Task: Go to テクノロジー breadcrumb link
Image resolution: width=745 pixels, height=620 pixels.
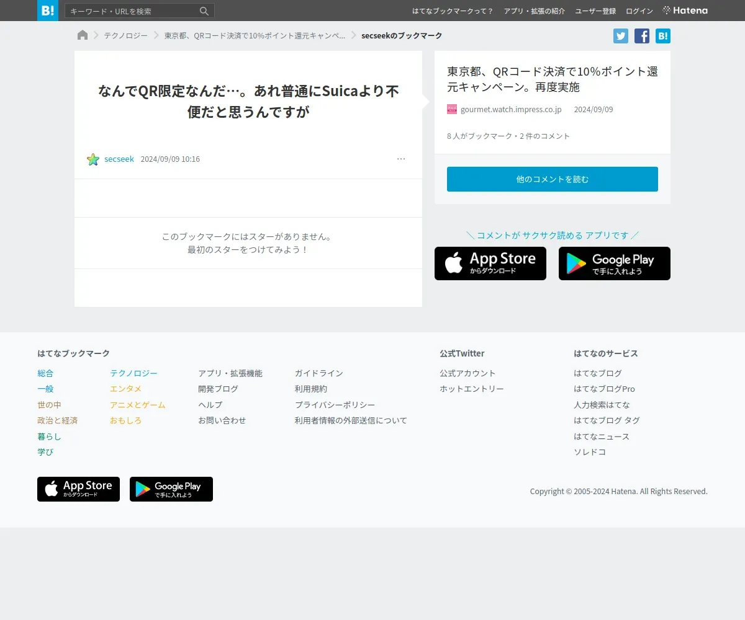Action: pyautogui.click(x=126, y=35)
